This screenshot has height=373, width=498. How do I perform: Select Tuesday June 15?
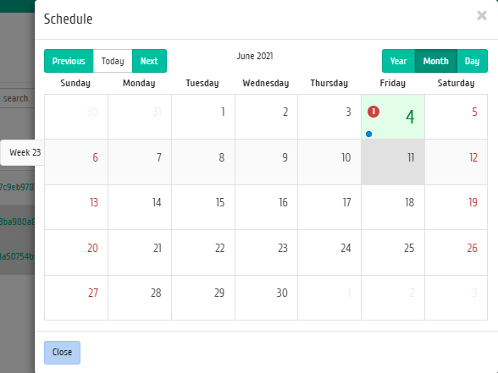point(203,207)
